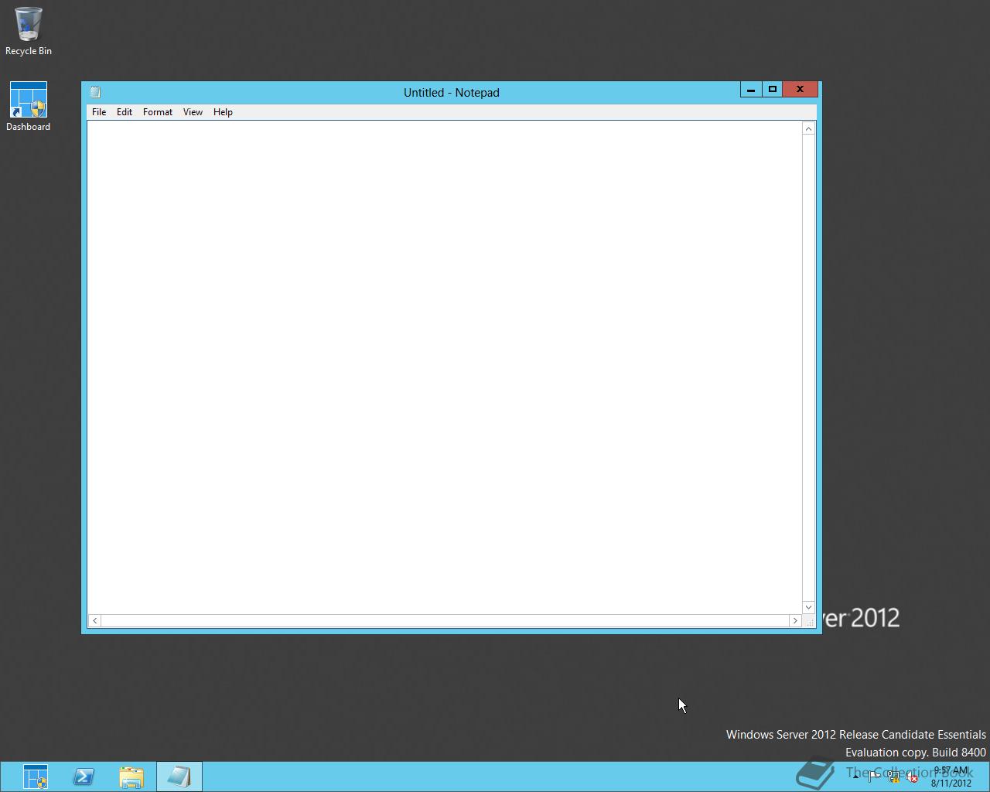This screenshot has height=792, width=990.
Task: Open the taskbar clock and date
Action: pos(951,777)
